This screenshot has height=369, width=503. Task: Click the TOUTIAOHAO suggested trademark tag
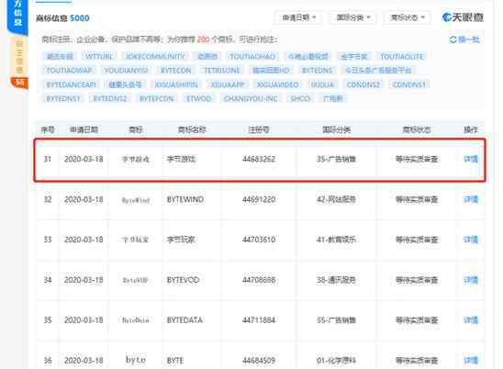click(252, 57)
